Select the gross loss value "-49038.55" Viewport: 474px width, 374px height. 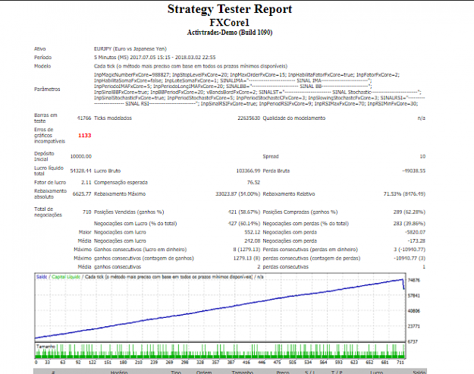(413, 171)
